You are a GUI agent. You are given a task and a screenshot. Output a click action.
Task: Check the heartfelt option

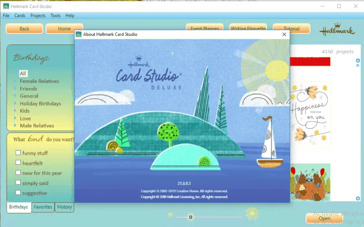18,162
